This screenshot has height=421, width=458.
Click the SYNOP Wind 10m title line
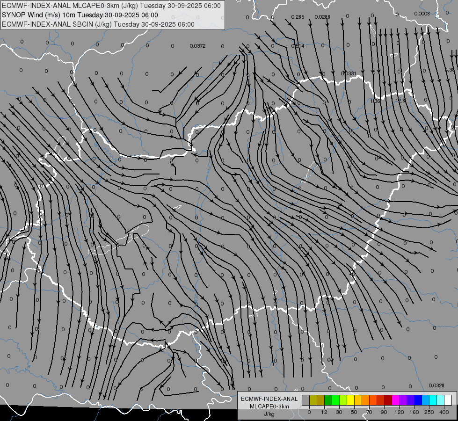80,15
